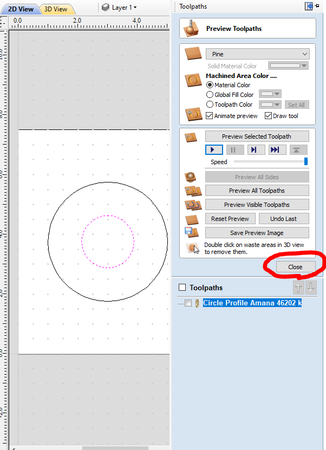Open the Solid Material Color picker

(289, 66)
